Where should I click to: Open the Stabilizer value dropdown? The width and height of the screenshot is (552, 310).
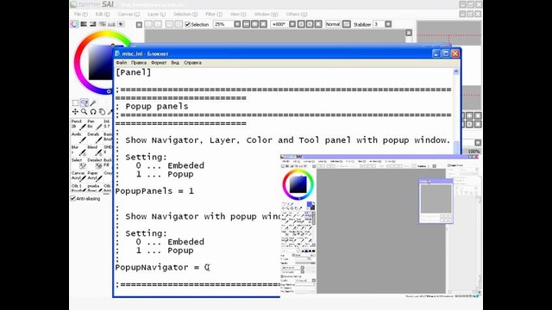pos(388,24)
